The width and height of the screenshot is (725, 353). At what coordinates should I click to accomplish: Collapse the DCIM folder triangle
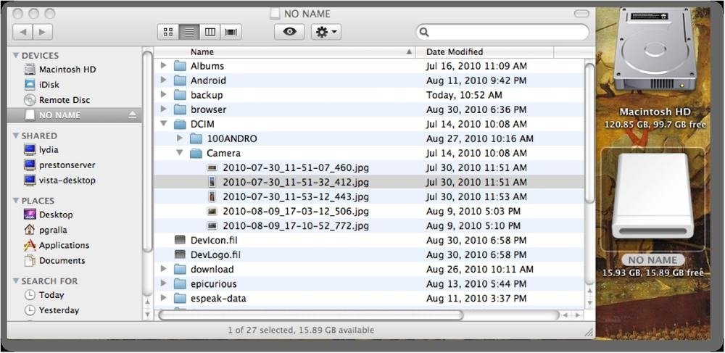point(163,124)
